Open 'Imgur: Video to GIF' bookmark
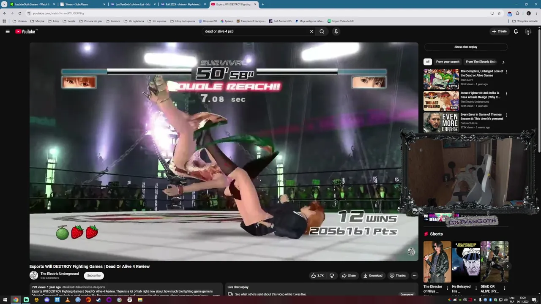 (x=341, y=21)
